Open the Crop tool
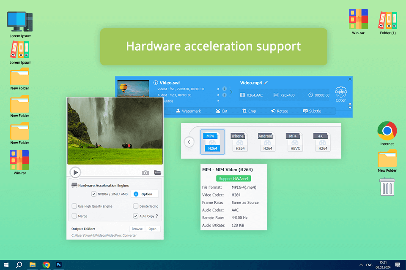Screen dimensions: 406x270 (x=249, y=111)
